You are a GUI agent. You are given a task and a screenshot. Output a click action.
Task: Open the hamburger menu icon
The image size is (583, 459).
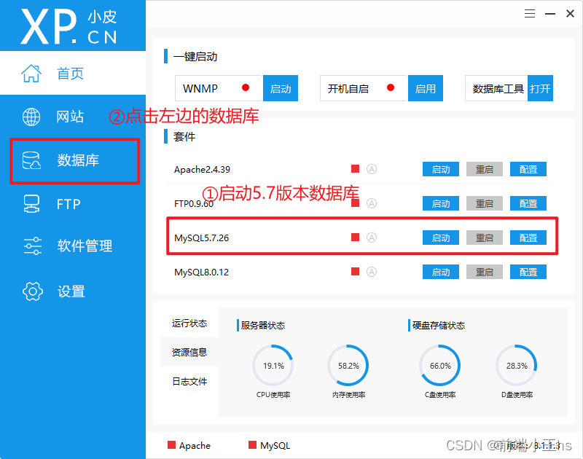click(x=530, y=14)
